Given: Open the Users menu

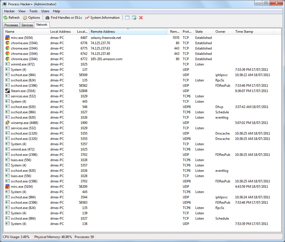Looking at the screenshot, I should [x=45, y=11].
